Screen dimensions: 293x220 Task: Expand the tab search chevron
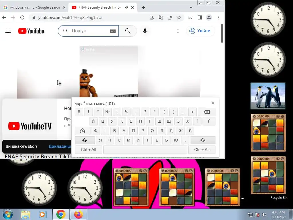coord(191,7)
